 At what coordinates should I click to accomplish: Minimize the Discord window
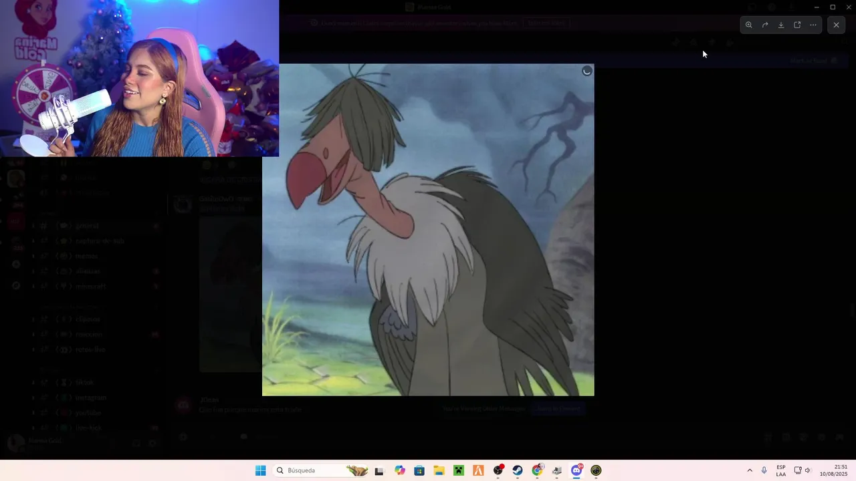[x=817, y=7]
